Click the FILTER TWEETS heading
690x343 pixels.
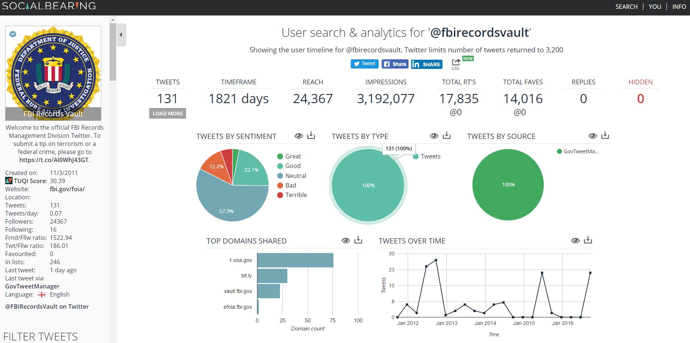(41, 336)
